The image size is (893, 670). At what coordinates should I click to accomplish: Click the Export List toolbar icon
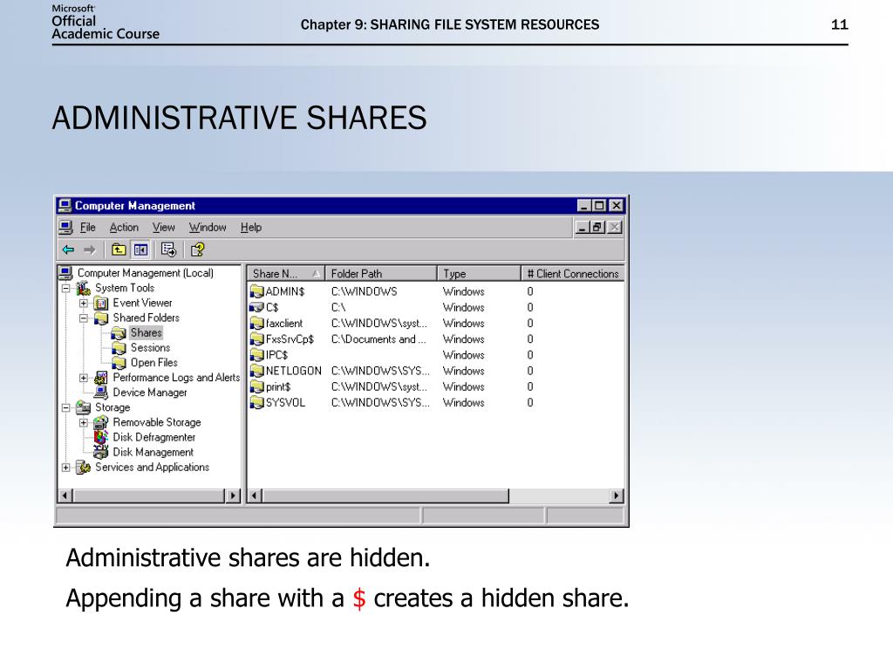point(168,250)
